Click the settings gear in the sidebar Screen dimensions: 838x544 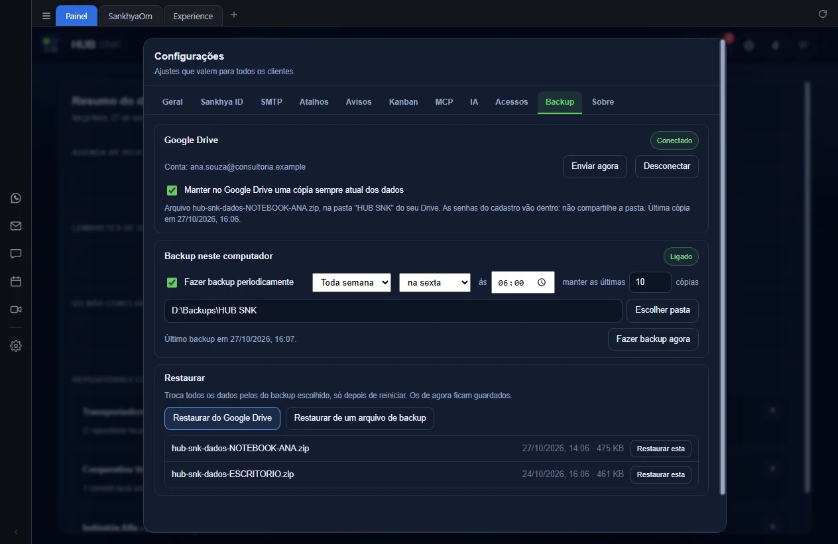[16, 346]
